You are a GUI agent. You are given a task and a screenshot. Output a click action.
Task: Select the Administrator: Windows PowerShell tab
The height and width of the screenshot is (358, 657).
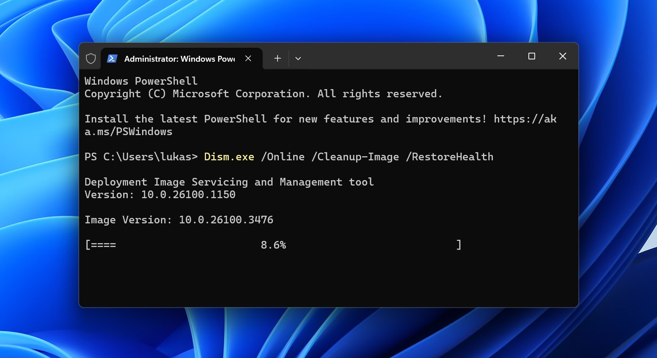[181, 59]
